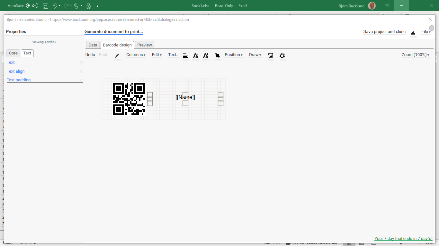The width and height of the screenshot is (439, 246).
Task: Open the text alignment icon
Action: (186, 56)
